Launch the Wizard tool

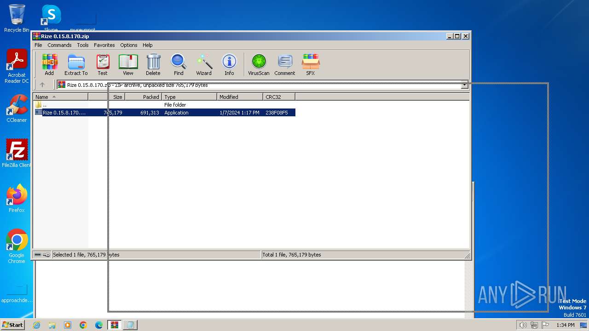point(204,64)
